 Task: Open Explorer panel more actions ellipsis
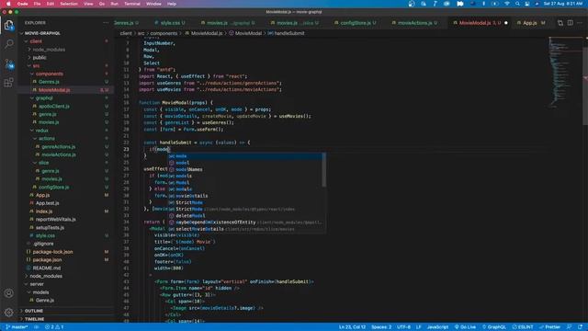106,23
